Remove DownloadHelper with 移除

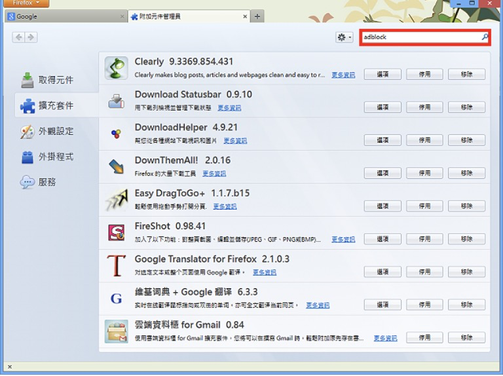(x=466, y=140)
